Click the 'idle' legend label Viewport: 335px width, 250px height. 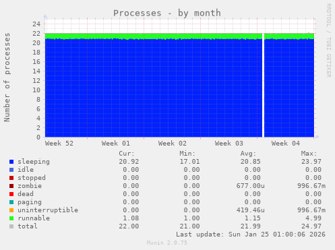point(26,170)
